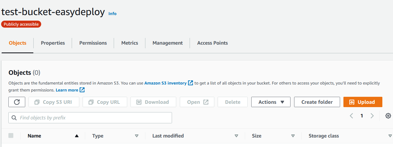This screenshot has height=147, width=393.
Task: Click the Last modified column header
Action: pyautogui.click(x=168, y=136)
